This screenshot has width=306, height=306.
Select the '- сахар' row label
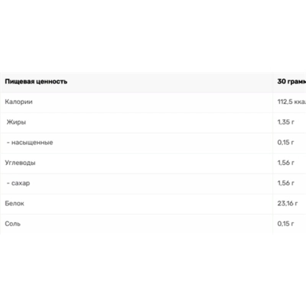[18, 183]
